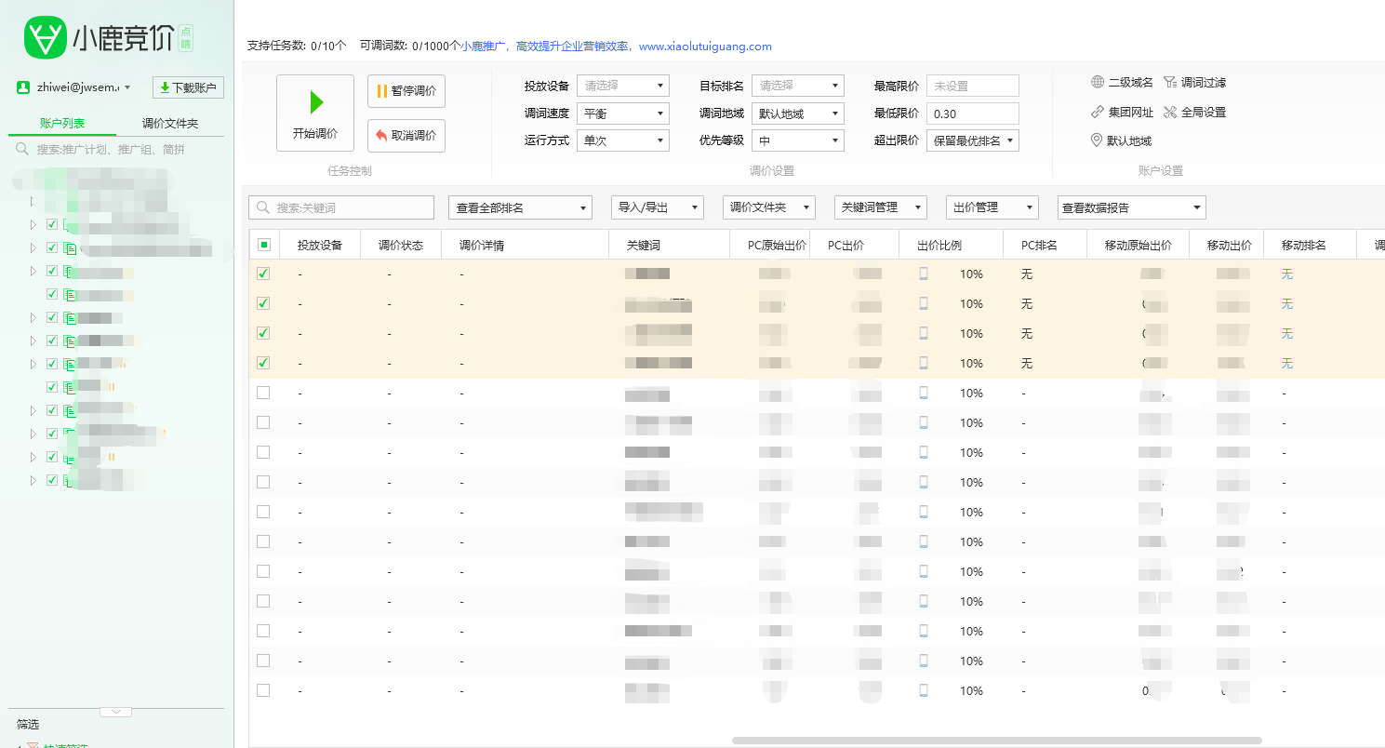Click 最低限价 field showing 0.30
Image resolution: width=1385 pixels, height=748 pixels.
(973, 114)
